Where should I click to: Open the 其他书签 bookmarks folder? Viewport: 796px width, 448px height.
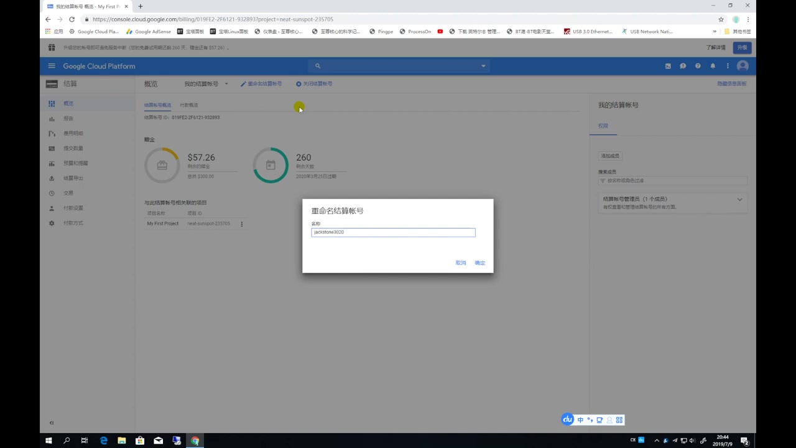pyautogui.click(x=738, y=31)
